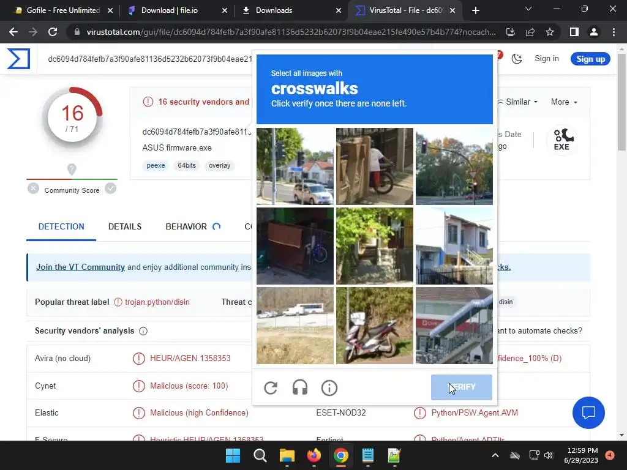
Task: Open Firefox from taskbar
Action: [x=314, y=455]
